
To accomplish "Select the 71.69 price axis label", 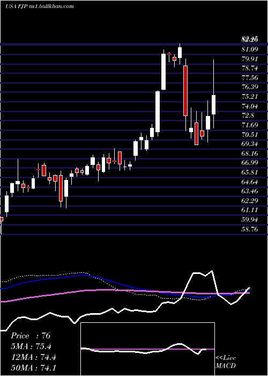I will pyautogui.click(x=250, y=125).
